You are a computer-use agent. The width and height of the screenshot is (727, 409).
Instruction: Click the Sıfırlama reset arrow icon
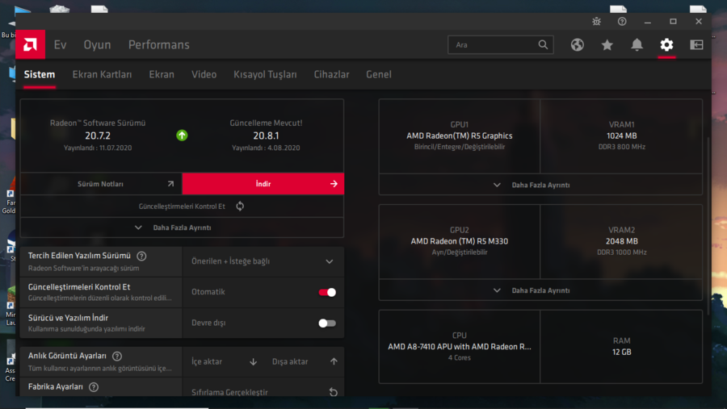(333, 392)
